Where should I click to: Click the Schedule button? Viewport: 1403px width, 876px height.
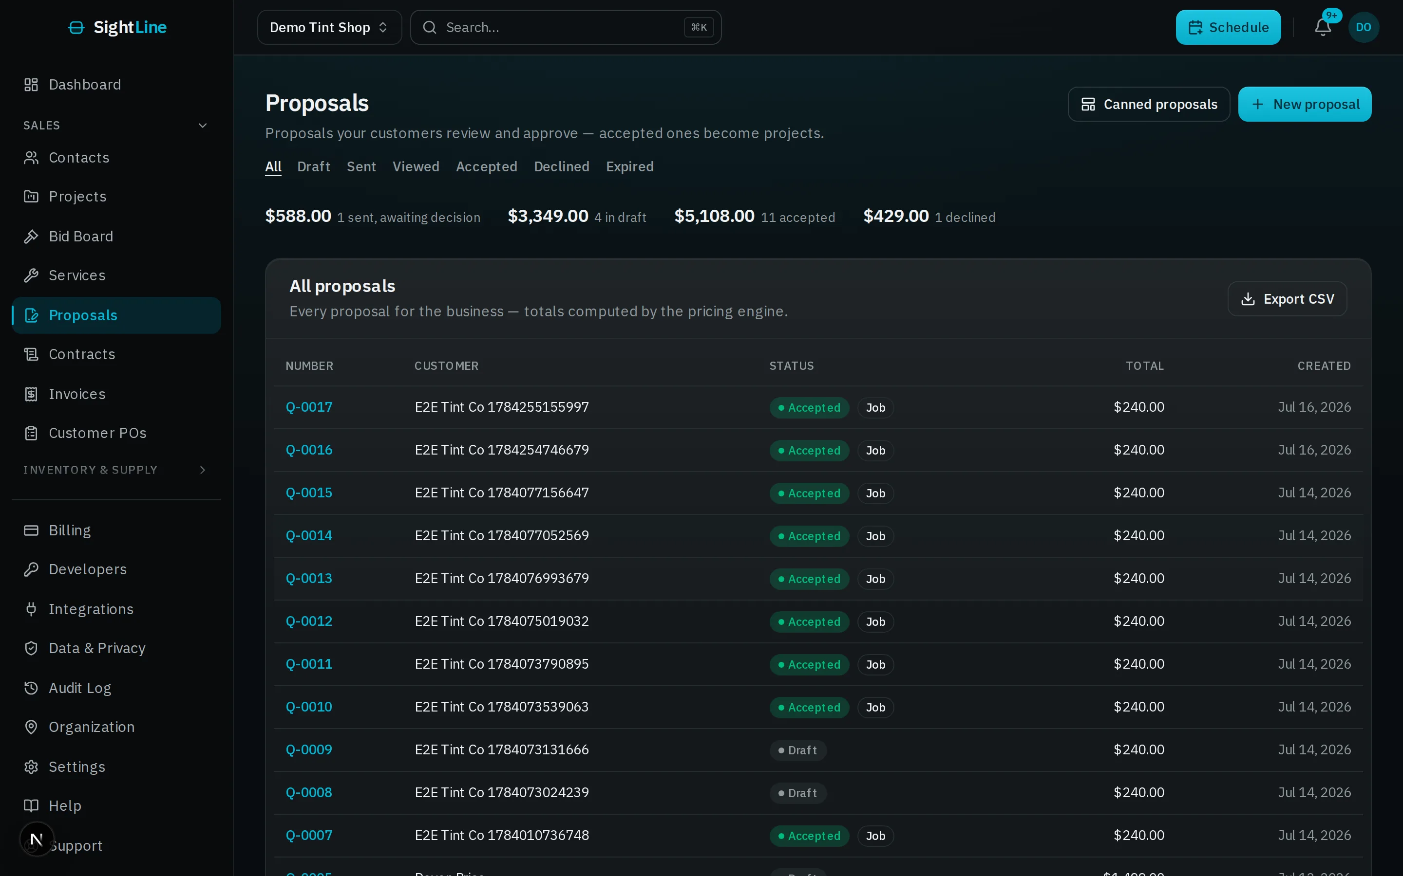(1228, 27)
